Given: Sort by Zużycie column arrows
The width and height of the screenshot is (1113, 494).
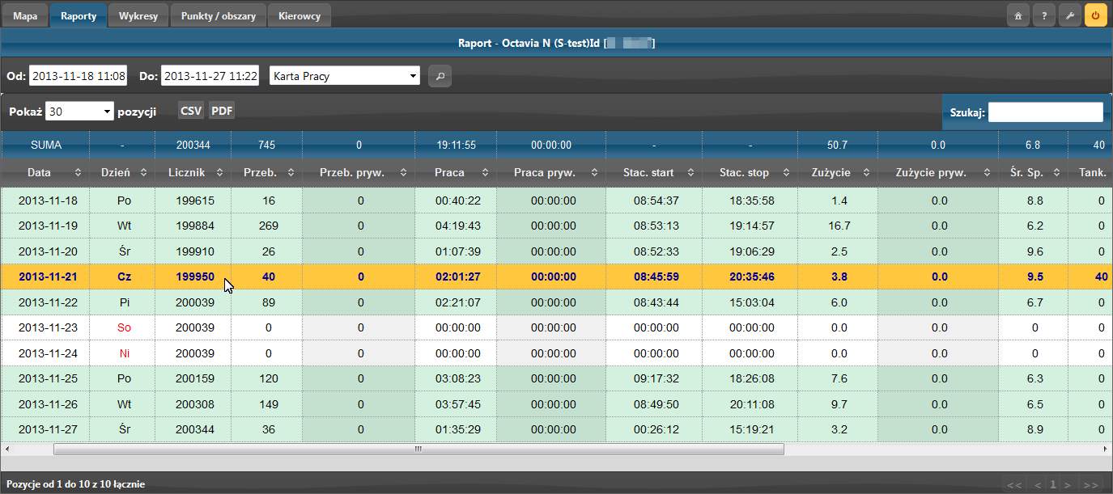Looking at the screenshot, I should [867, 172].
